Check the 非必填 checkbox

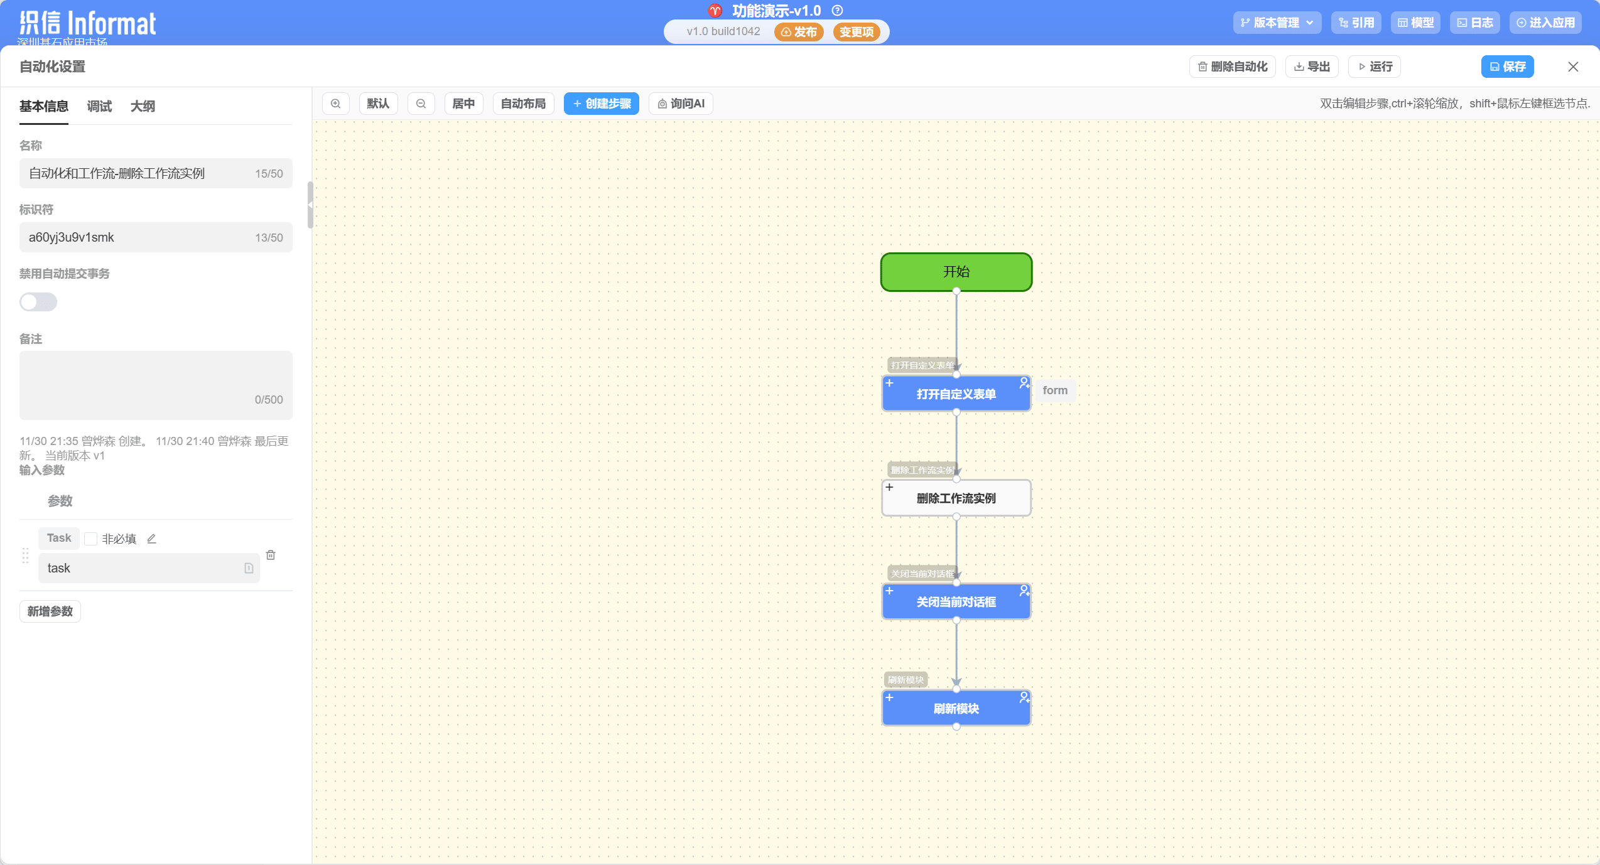click(91, 539)
